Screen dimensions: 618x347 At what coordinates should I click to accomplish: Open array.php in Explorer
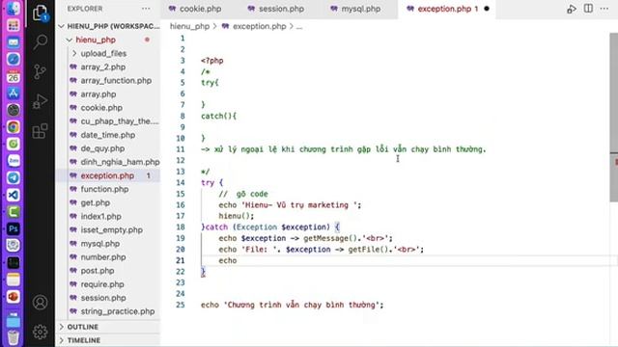pyautogui.click(x=98, y=94)
